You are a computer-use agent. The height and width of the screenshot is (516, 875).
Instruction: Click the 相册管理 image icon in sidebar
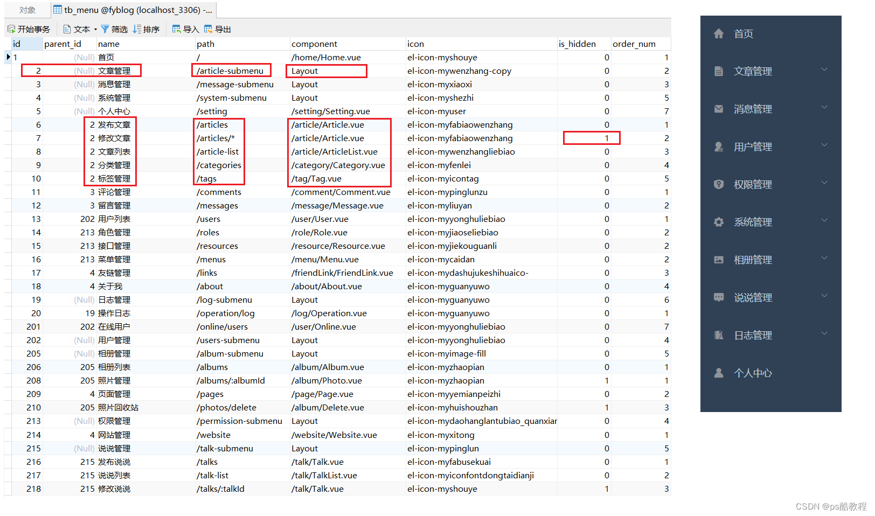point(719,260)
